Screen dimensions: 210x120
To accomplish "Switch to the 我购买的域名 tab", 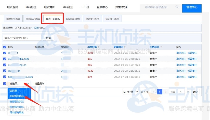I will (x=33, y=19).
